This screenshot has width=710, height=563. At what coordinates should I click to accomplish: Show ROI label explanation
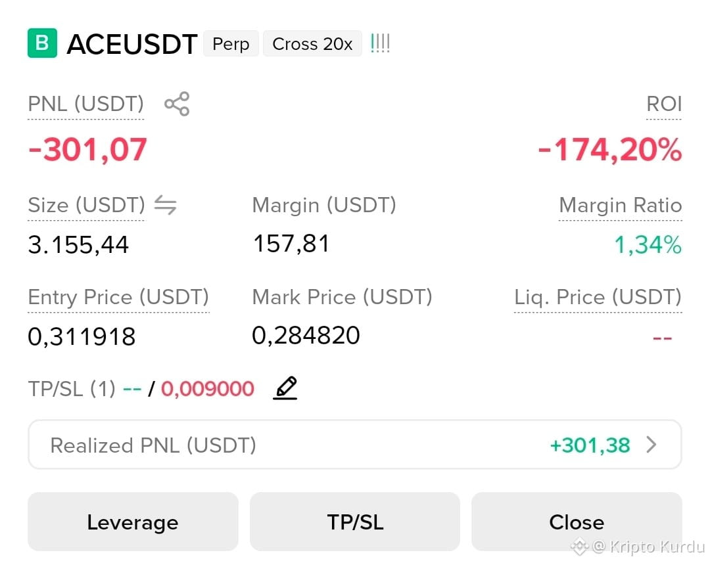click(664, 104)
